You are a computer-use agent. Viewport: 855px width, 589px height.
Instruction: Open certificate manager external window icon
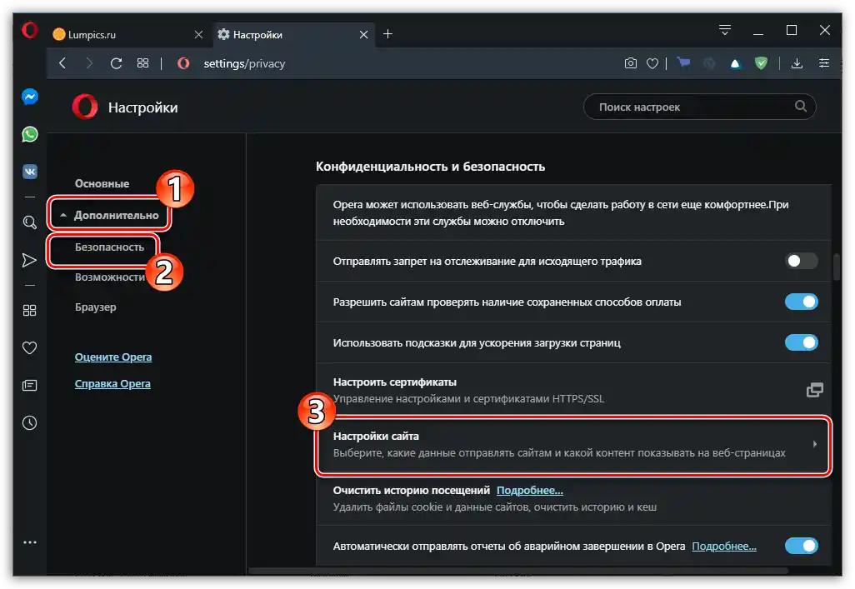[x=815, y=390]
